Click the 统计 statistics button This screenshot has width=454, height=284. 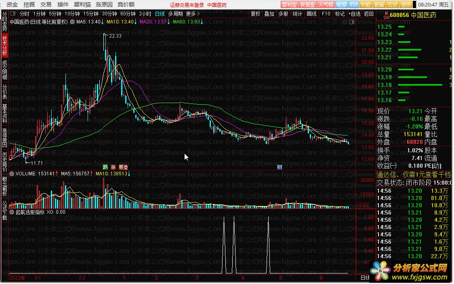[297, 14]
